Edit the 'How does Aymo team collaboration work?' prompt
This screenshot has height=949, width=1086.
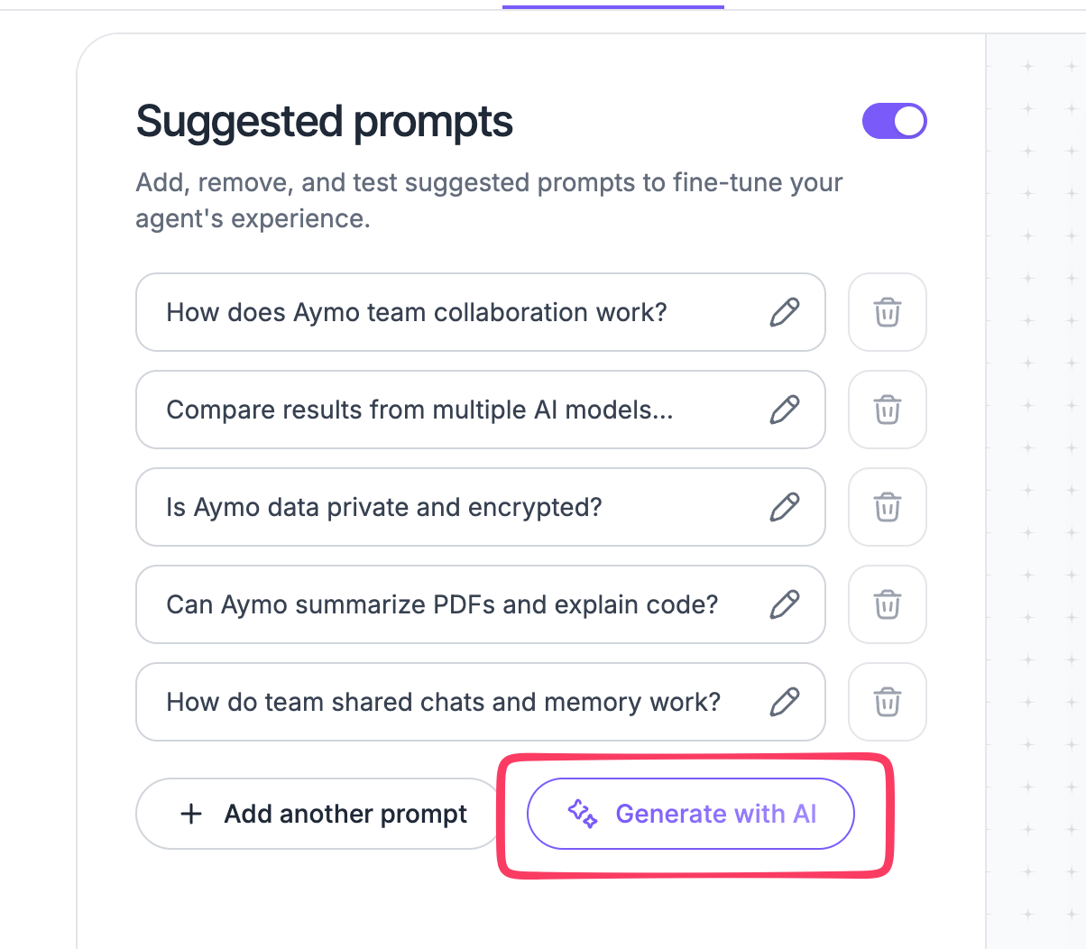pos(785,312)
